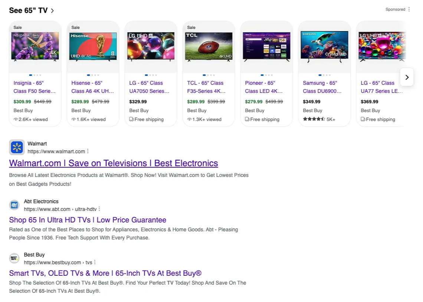Click the Hisense struck-through price $479.99
Image resolution: width=423 pixels, height=302 pixels.
pos(100,102)
